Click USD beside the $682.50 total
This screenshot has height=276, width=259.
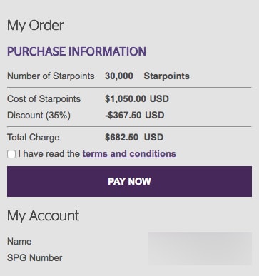(153, 138)
